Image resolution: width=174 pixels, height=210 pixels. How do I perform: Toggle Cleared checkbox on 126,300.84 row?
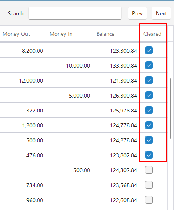coord(149,95)
